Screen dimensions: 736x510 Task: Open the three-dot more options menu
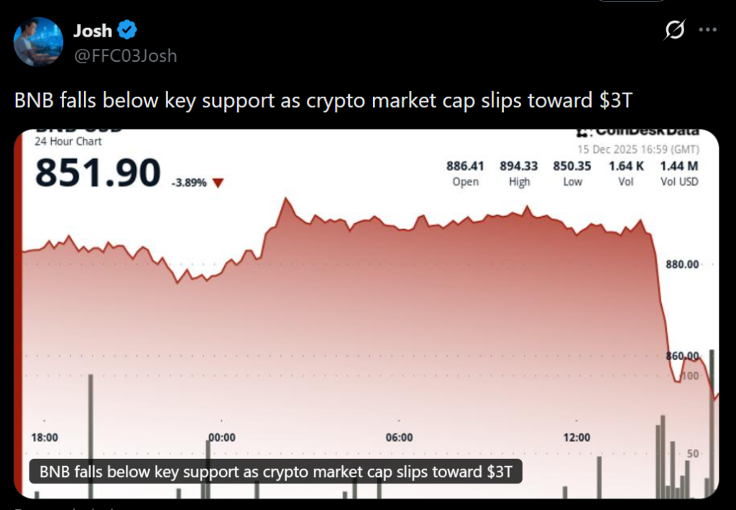click(x=708, y=30)
